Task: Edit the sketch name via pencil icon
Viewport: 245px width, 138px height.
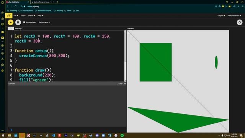Action: [x=49, y=22]
